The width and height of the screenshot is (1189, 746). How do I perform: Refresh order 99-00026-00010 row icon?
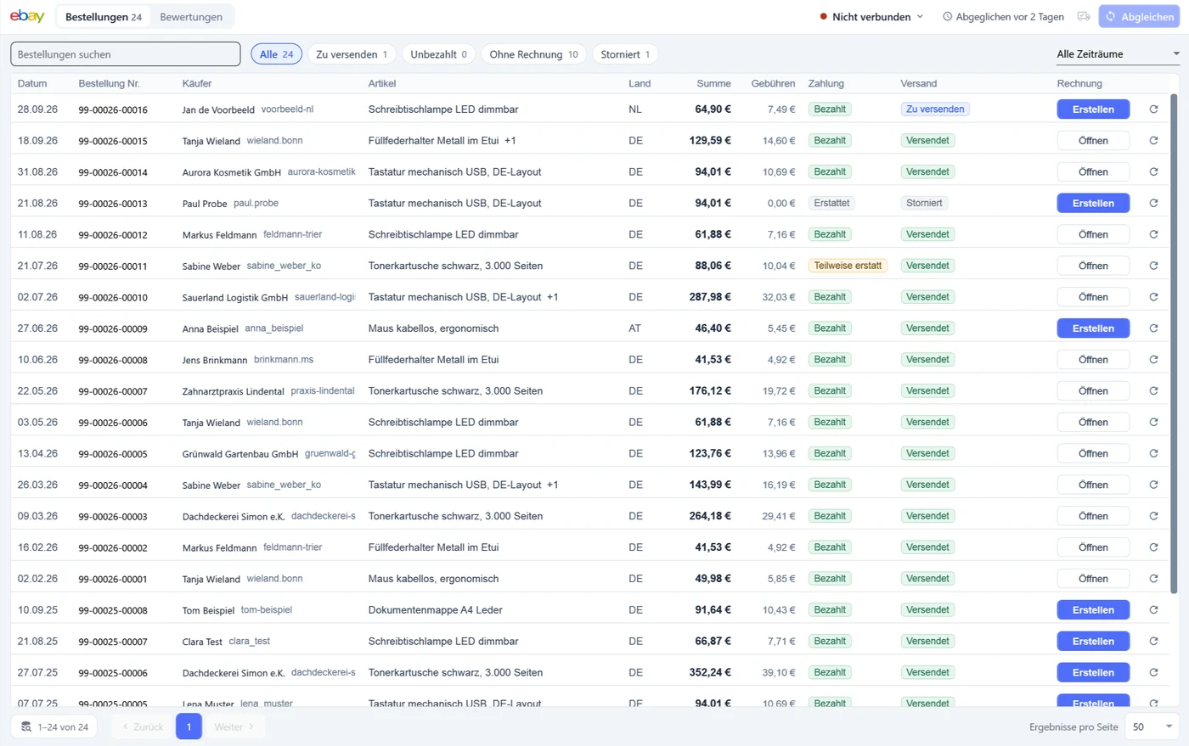(x=1153, y=297)
